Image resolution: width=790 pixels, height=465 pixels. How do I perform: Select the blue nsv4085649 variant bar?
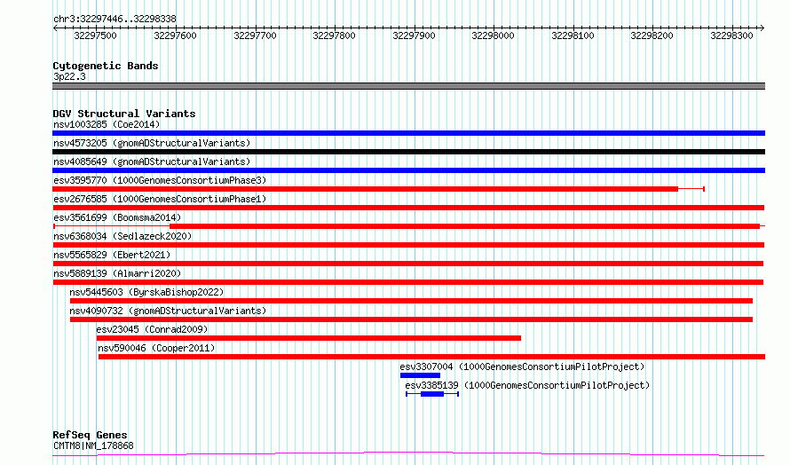coord(408,170)
